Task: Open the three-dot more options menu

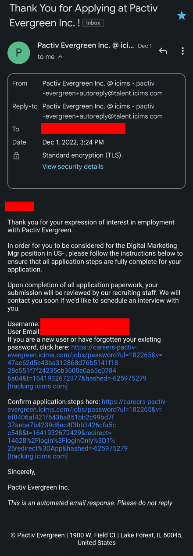Action: (182, 51)
